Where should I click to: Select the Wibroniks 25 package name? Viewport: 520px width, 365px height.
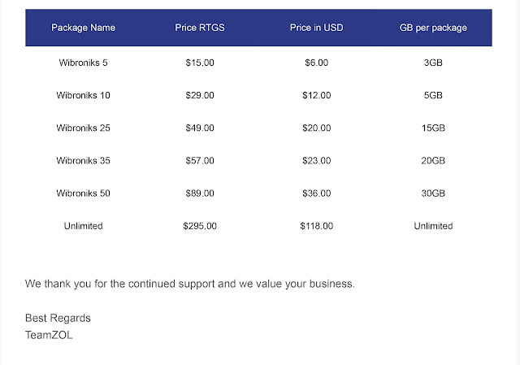tap(83, 128)
